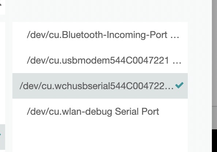Click the "Incoming-Port" text in Bluetooth entry
This screenshot has width=217, height=152.
pos(137,35)
